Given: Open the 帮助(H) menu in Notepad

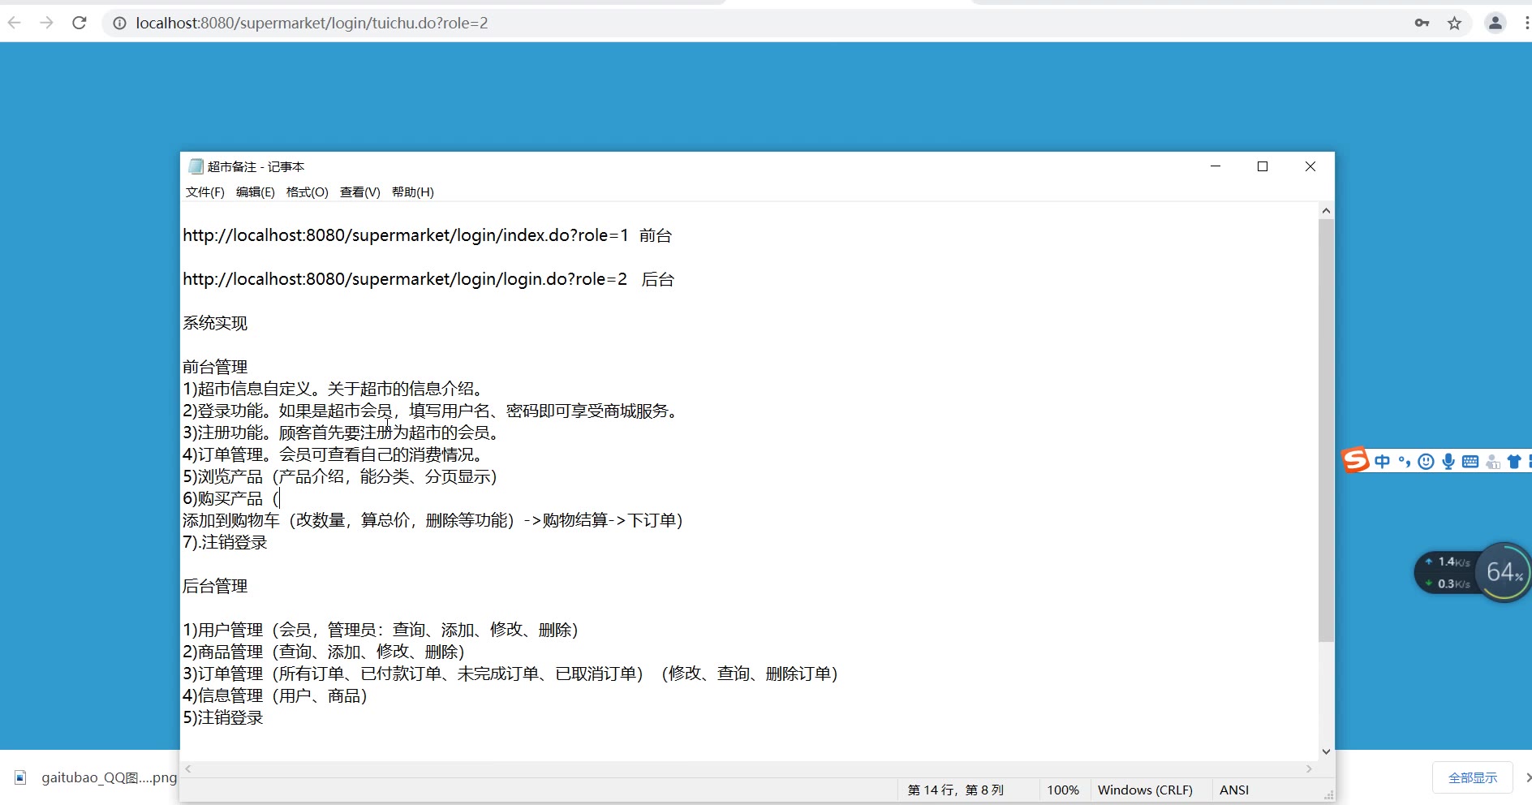Looking at the screenshot, I should pyautogui.click(x=412, y=192).
